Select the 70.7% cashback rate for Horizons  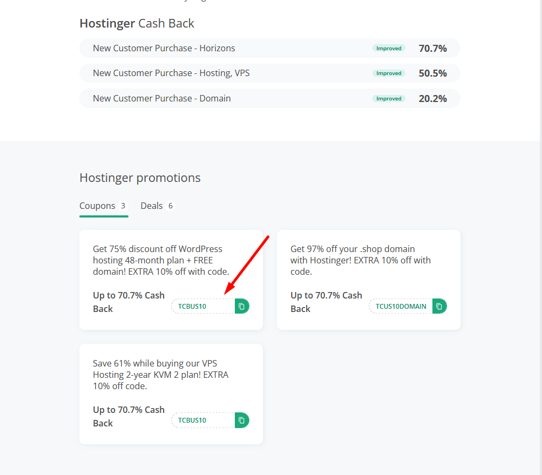[432, 48]
